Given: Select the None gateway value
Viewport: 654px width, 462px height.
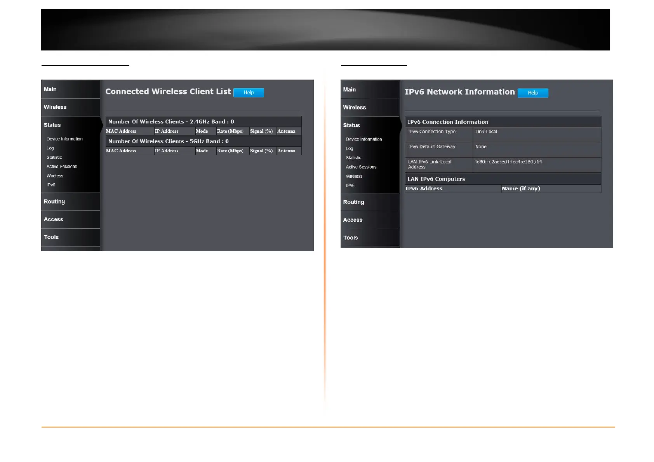Looking at the screenshot, I should pyautogui.click(x=481, y=147).
